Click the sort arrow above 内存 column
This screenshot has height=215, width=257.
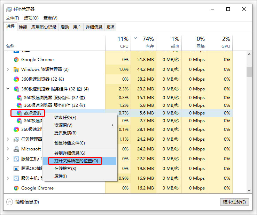(135, 38)
